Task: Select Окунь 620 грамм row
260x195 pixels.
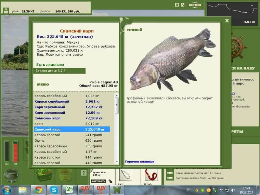Action: pyautogui.click(x=72, y=141)
